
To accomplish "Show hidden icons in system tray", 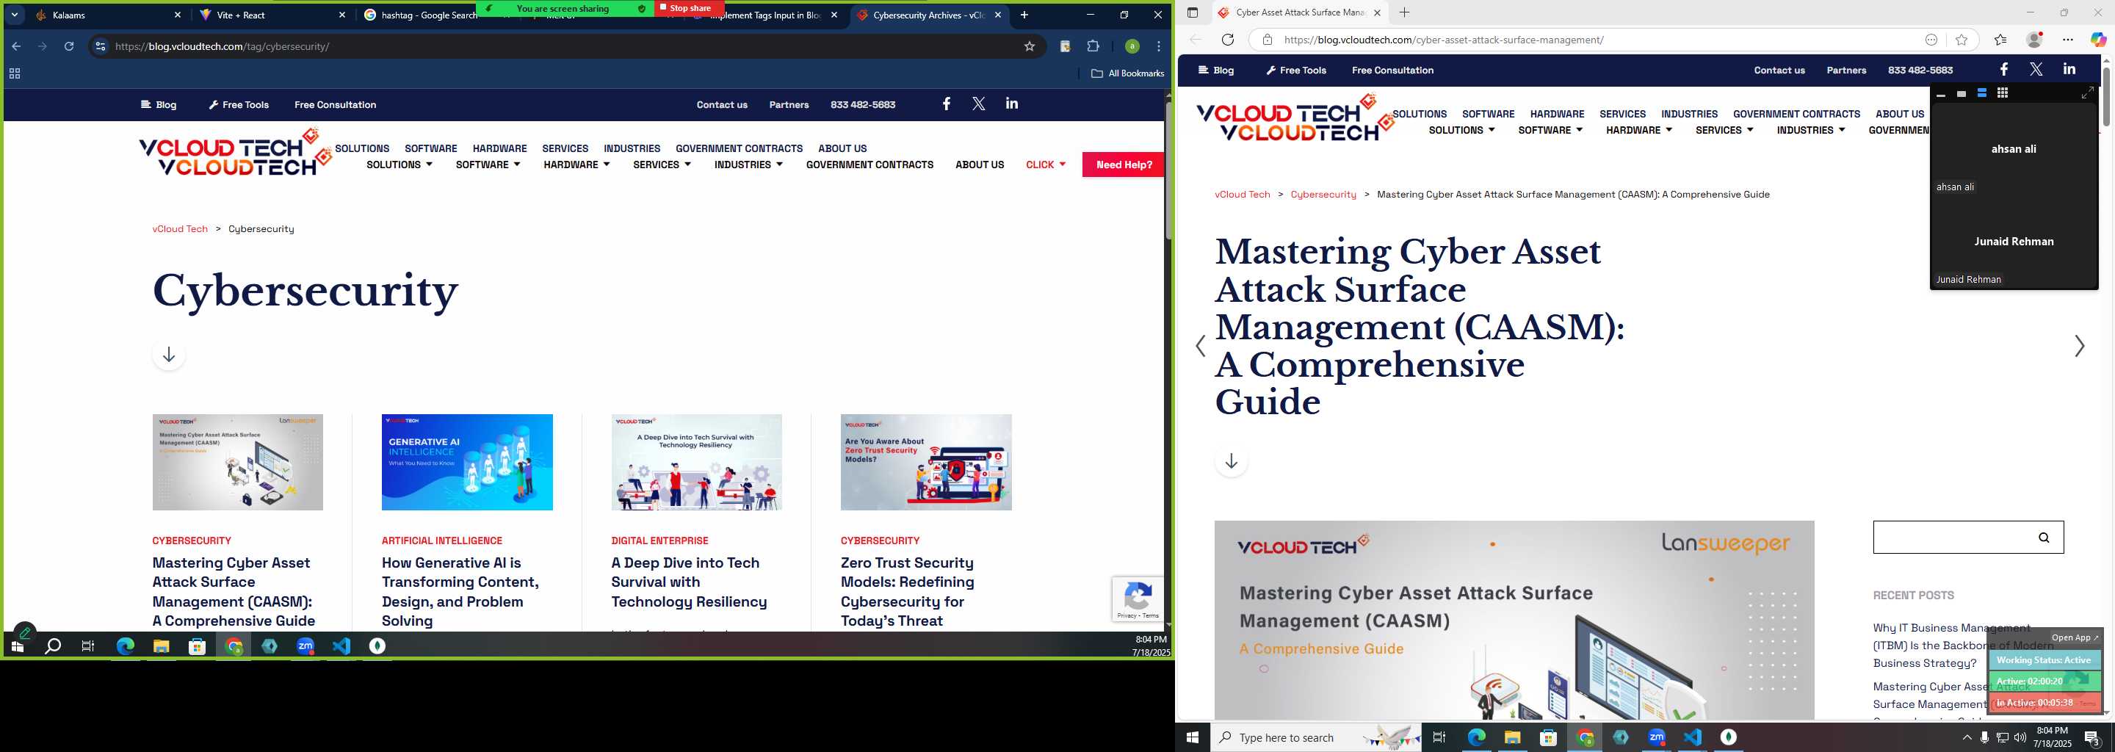I will 1967,737.
